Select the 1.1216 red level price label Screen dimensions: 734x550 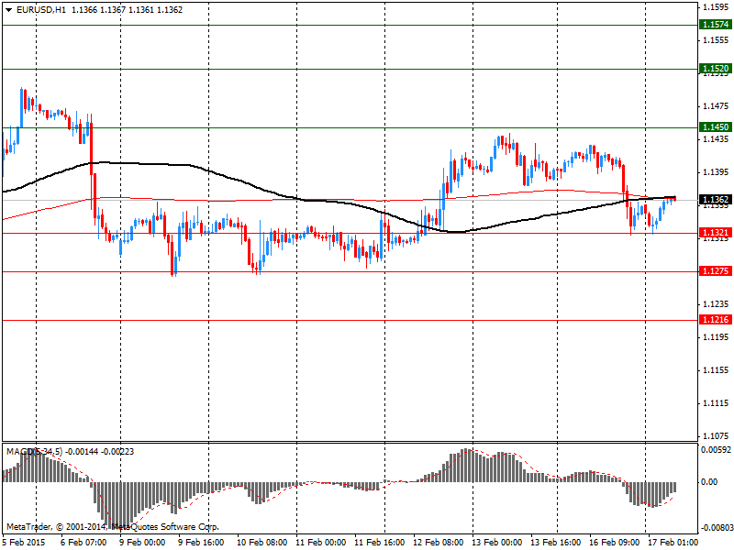(x=716, y=320)
